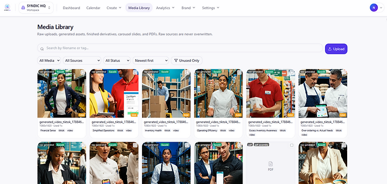Open the Inventory Health warehouse thumbnail
Screen dimensions: 387x184
tap(166, 94)
